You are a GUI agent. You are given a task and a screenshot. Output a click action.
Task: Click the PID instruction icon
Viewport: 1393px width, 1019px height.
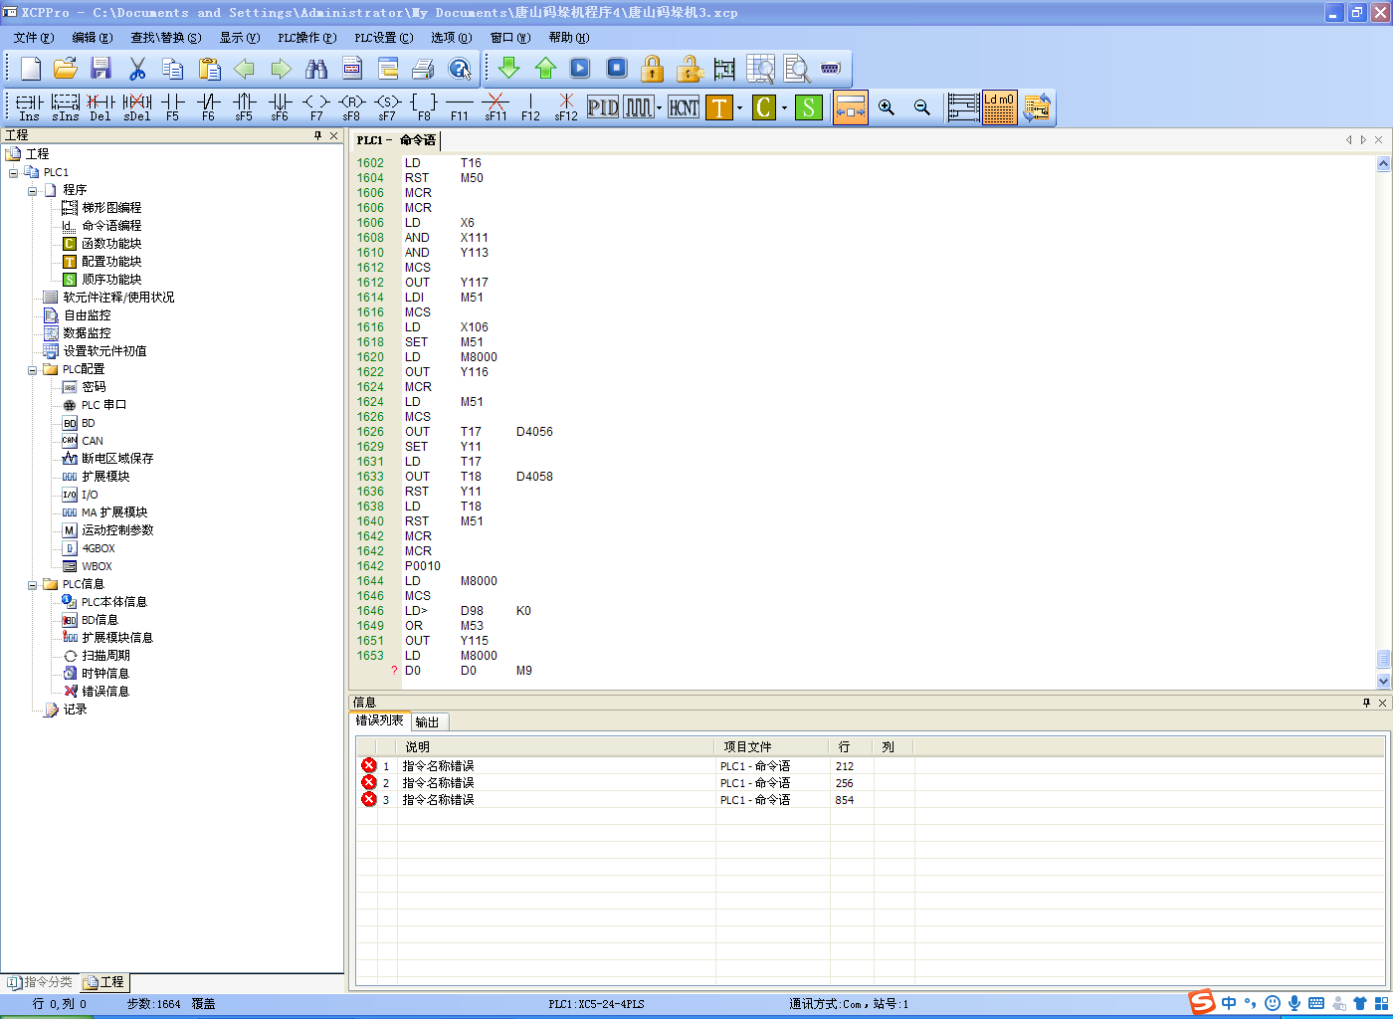tap(602, 107)
